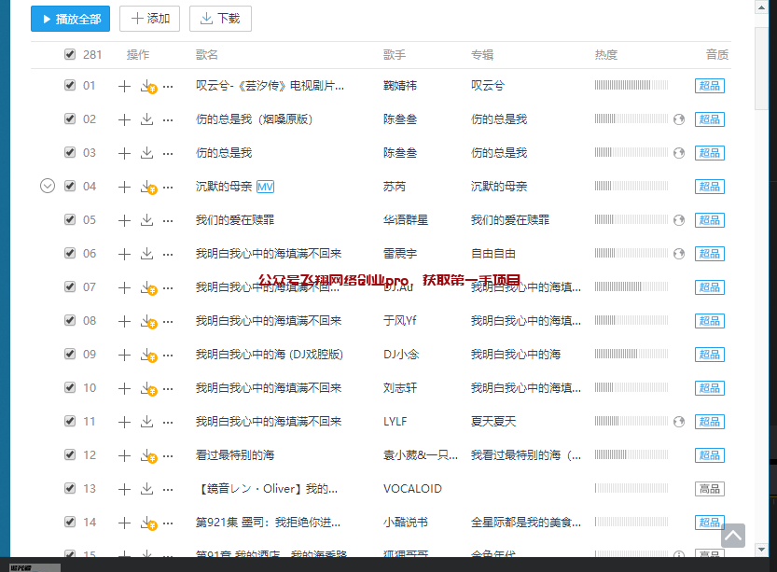Click the back-to-top arrow button
Viewport: 777px width, 572px height.
tap(733, 536)
